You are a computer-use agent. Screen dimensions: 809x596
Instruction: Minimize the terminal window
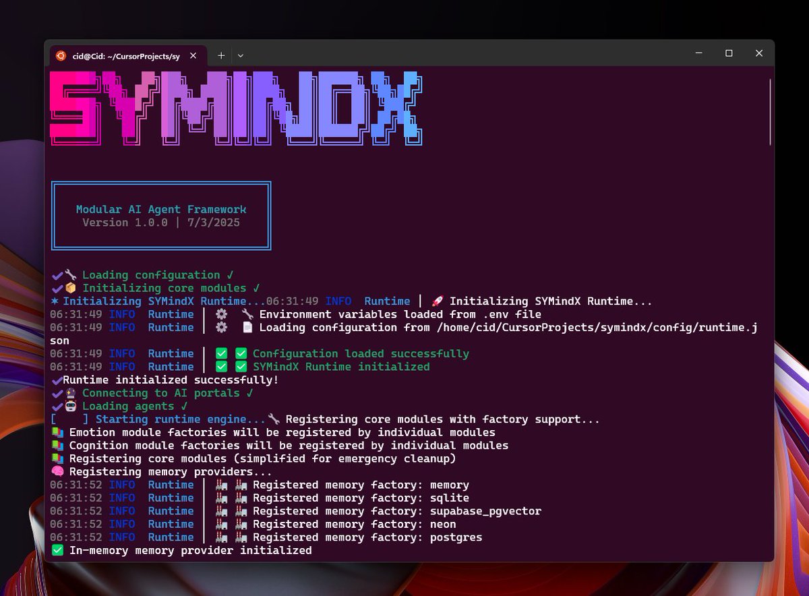tap(698, 53)
